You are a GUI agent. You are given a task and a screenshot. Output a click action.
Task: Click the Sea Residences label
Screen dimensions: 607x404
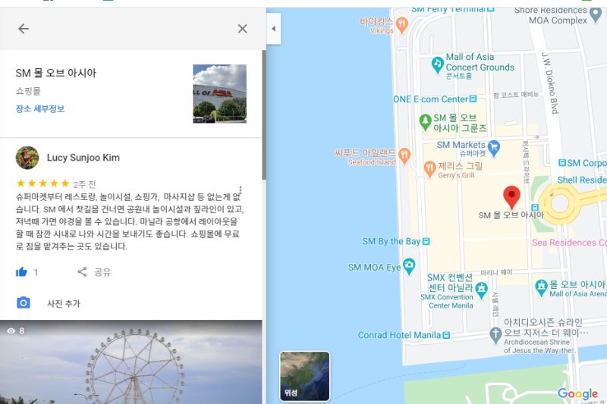[569, 243]
